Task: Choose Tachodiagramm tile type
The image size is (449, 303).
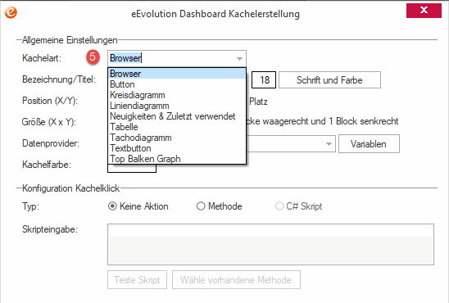Action: coord(177,138)
